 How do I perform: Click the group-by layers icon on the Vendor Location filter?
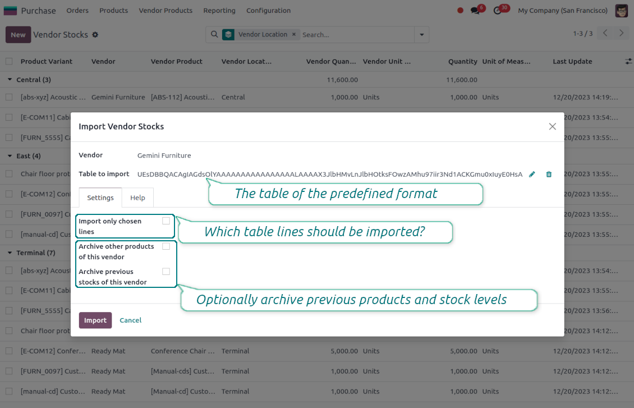tap(228, 34)
